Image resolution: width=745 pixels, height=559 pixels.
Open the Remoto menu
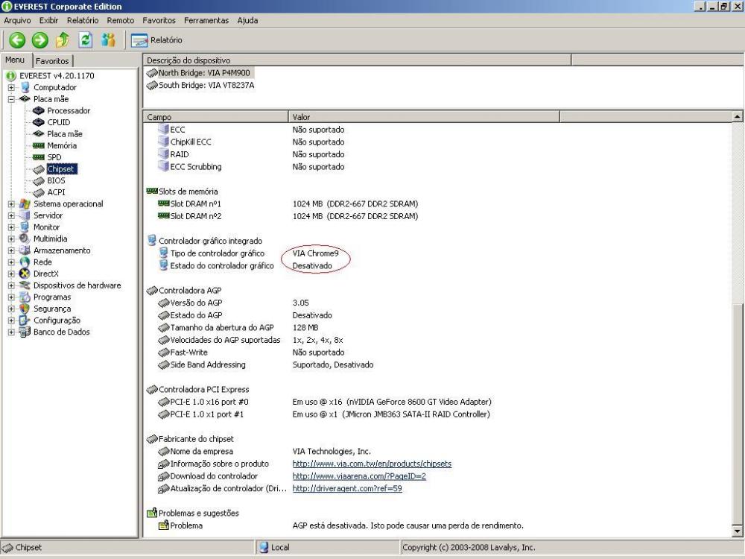point(121,20)
